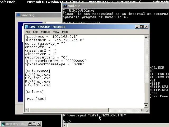This screenshot has width=169, height=127.
Task: Click the defaultgateway line in Notepad
Action: point(45,44)
